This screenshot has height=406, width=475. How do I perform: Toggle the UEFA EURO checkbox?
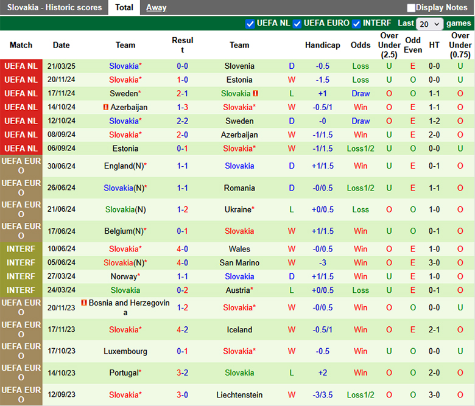[x=297, y=24]
